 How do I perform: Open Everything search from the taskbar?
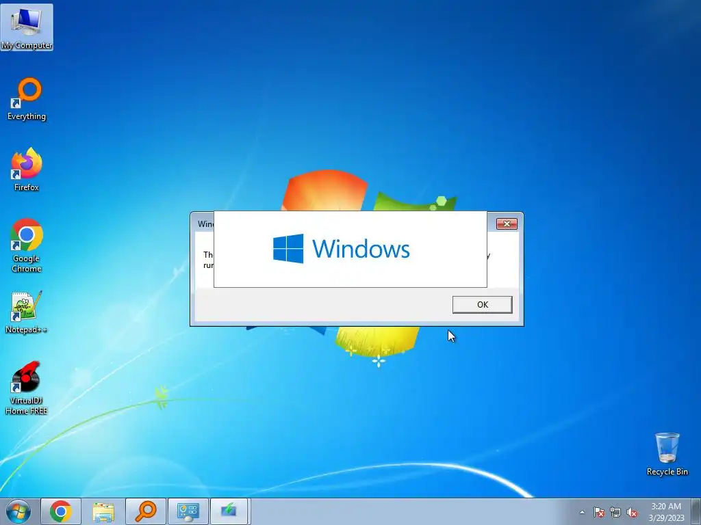click(x=146, y=511)
